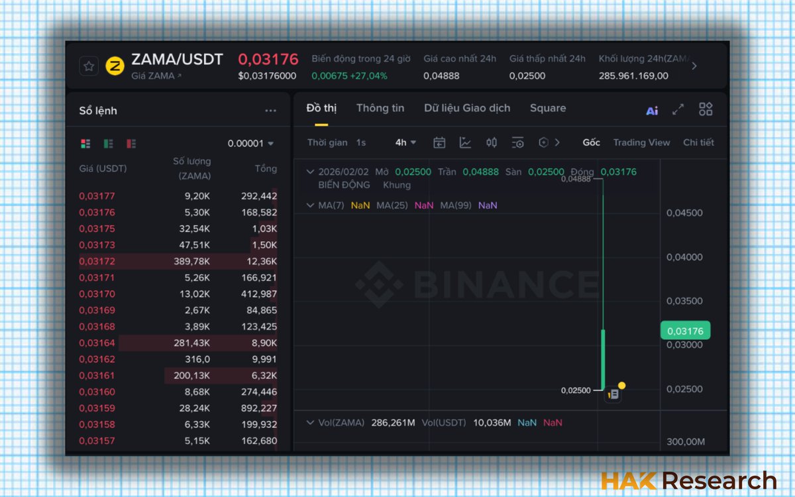The height and width of the screenshot is (497, 795).
Task: Click the MA(99) indicator label
Action: coord(456,205)
